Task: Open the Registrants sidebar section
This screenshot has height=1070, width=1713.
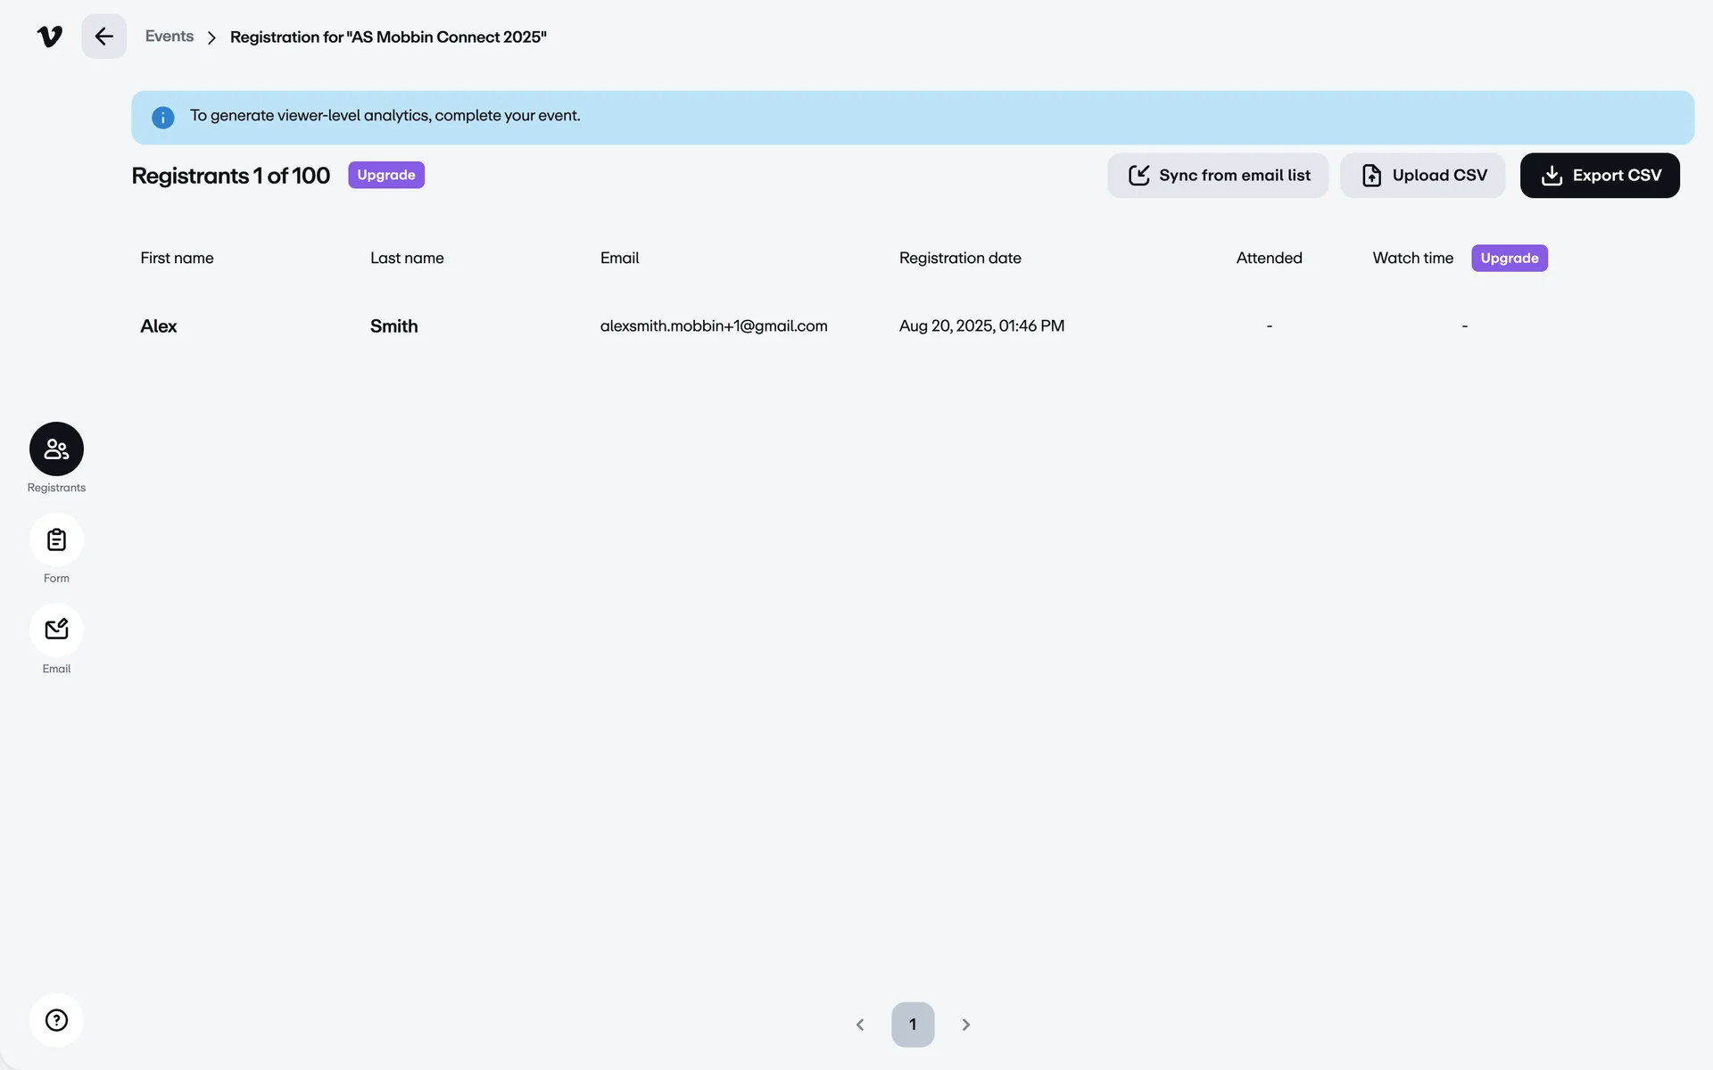Action: (x=56, y=449)
